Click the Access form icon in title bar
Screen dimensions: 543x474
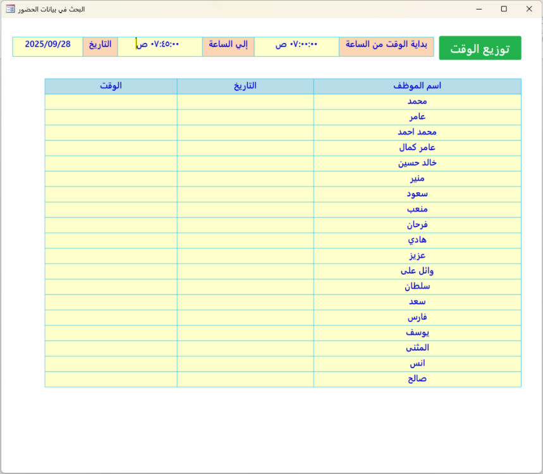click(x=11, y=9)
